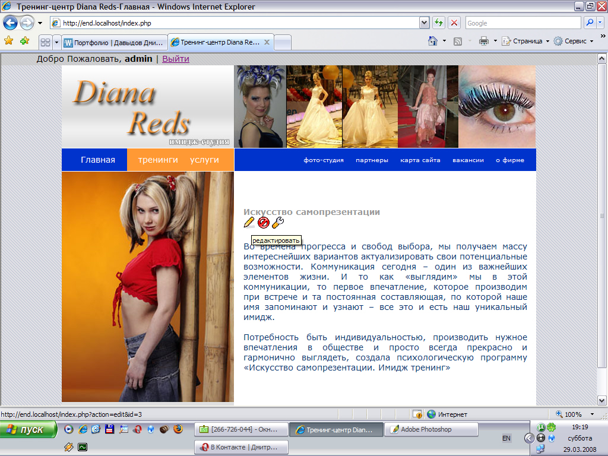Viewport: 608px width, 456px height.
Task: Open the Главная menu item
Action: pos(98,160)
